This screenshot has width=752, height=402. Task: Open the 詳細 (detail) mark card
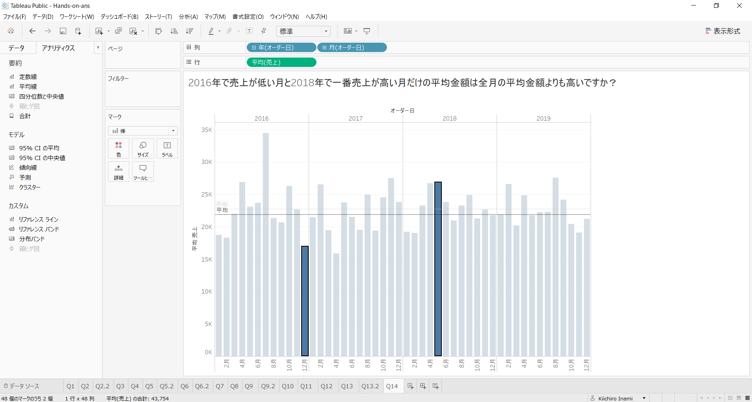pyautogui.click(x=119, y=172)
